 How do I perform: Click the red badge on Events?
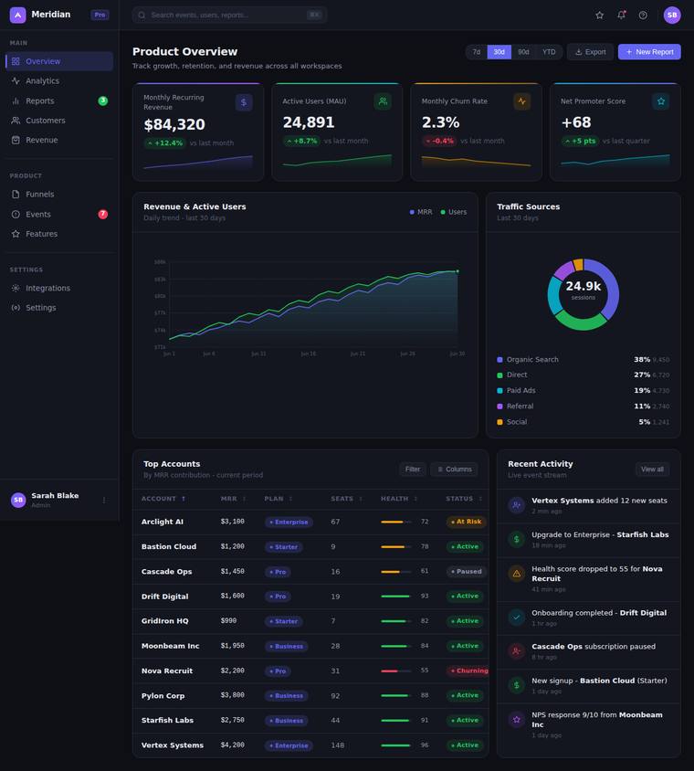point(102,214)
